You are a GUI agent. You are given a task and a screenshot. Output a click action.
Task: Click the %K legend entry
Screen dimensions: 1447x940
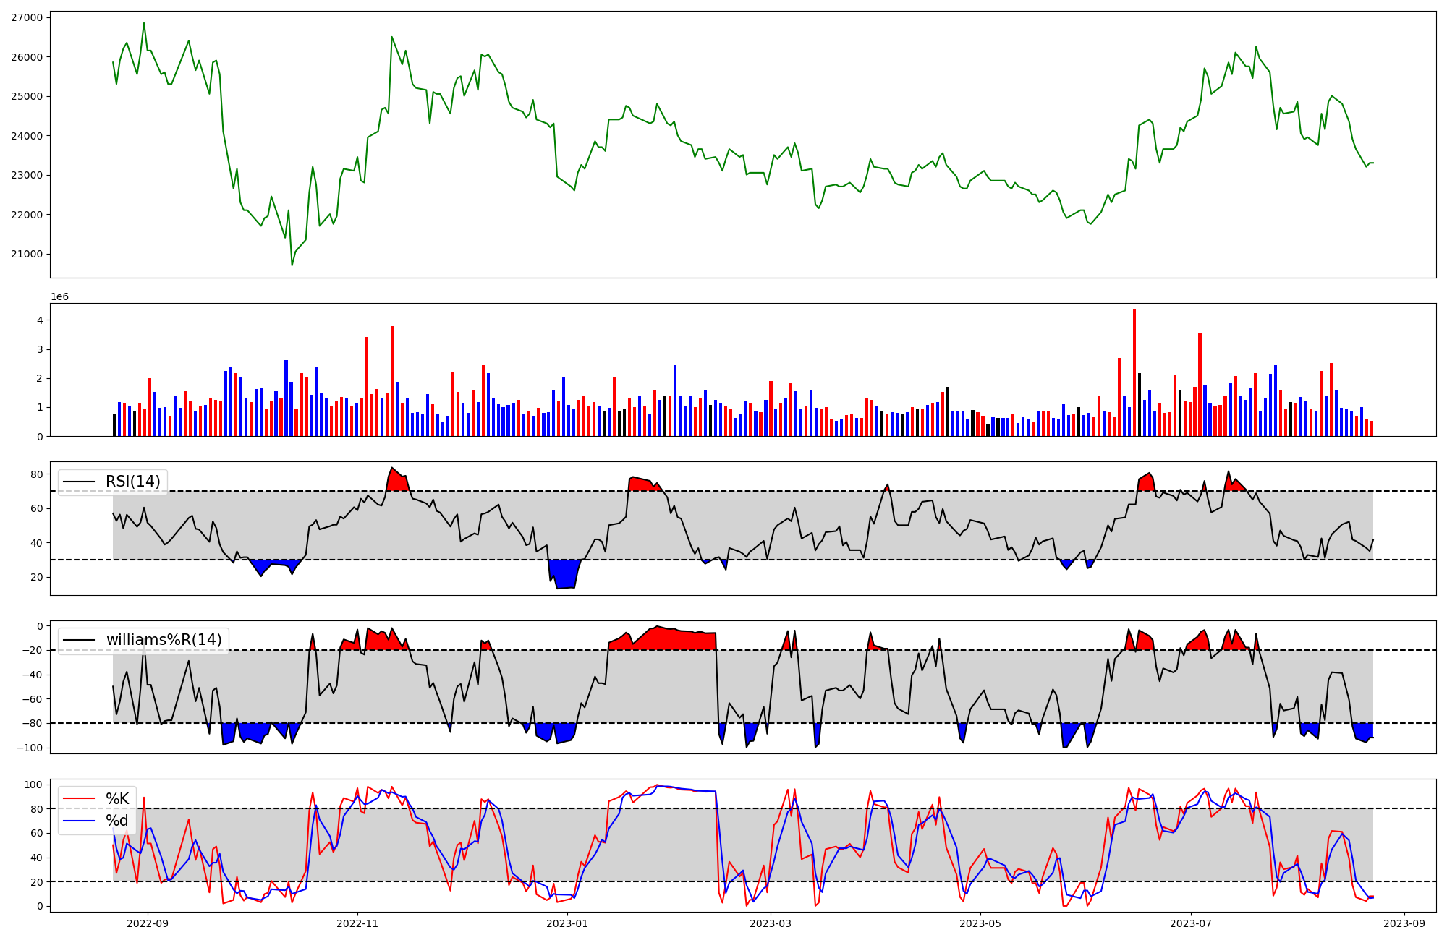(117, 798)
